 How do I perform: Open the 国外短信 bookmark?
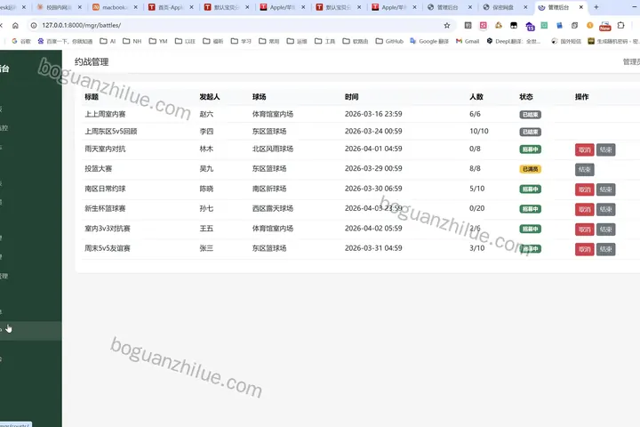click(566, 41)
